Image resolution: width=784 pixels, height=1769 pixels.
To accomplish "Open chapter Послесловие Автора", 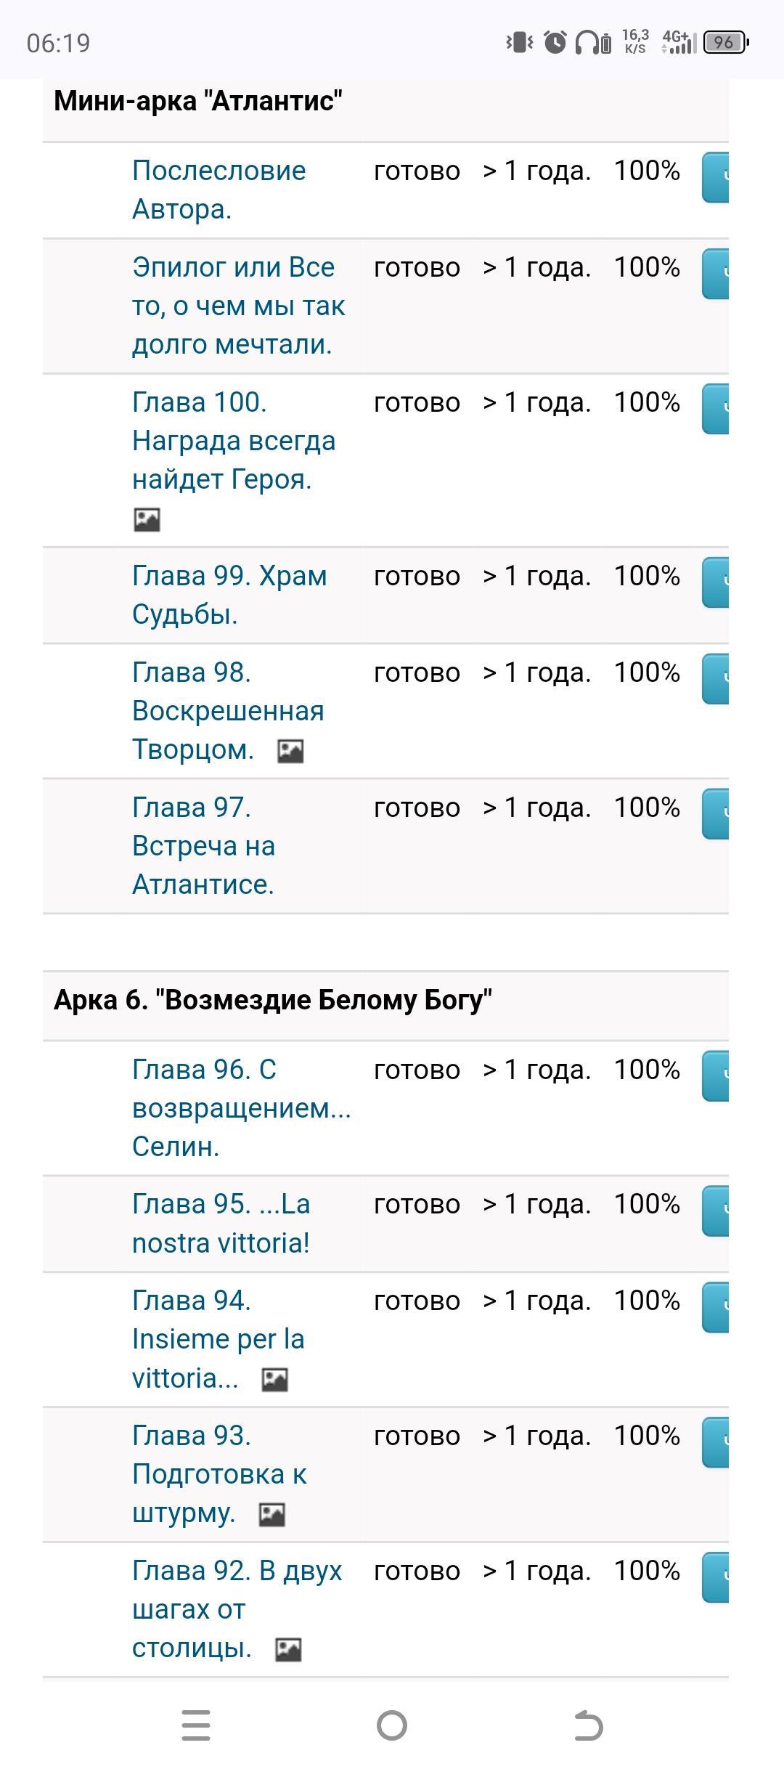I will click(x=219, y=190).
